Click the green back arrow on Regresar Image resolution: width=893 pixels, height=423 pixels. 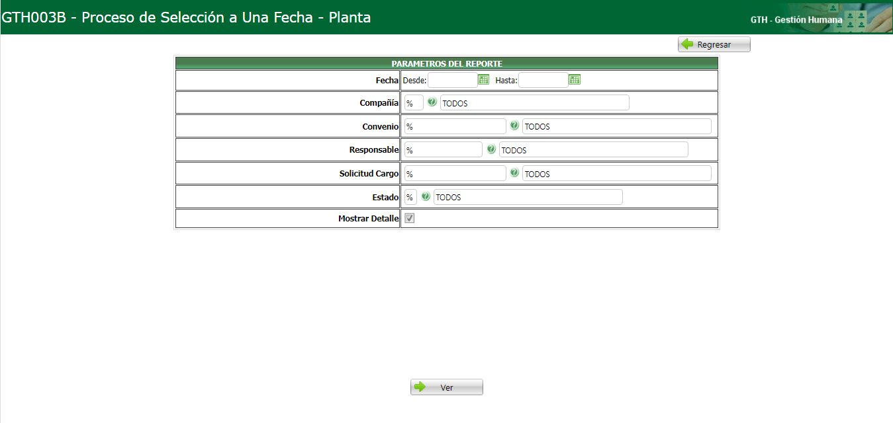click(688, 44)
